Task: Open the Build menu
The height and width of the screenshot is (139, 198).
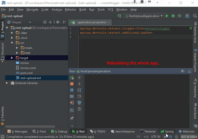Action: (83, 10)
